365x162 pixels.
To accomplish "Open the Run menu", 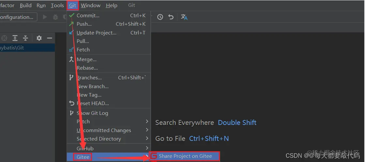I will point(41,5).
